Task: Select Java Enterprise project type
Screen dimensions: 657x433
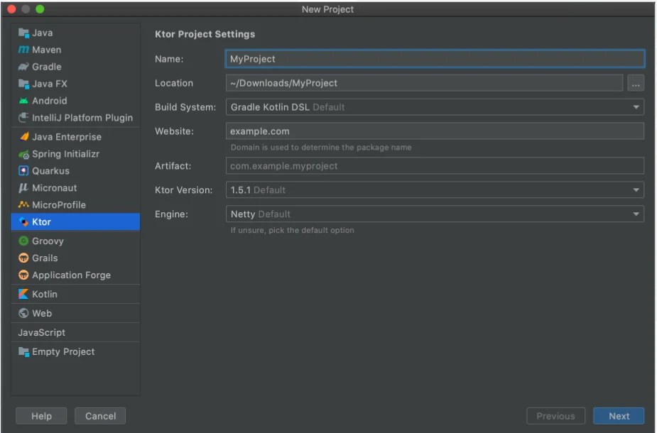Action: (x=66, y=137)
